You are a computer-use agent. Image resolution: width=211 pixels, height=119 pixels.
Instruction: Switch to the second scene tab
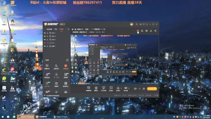pos(56,29)
